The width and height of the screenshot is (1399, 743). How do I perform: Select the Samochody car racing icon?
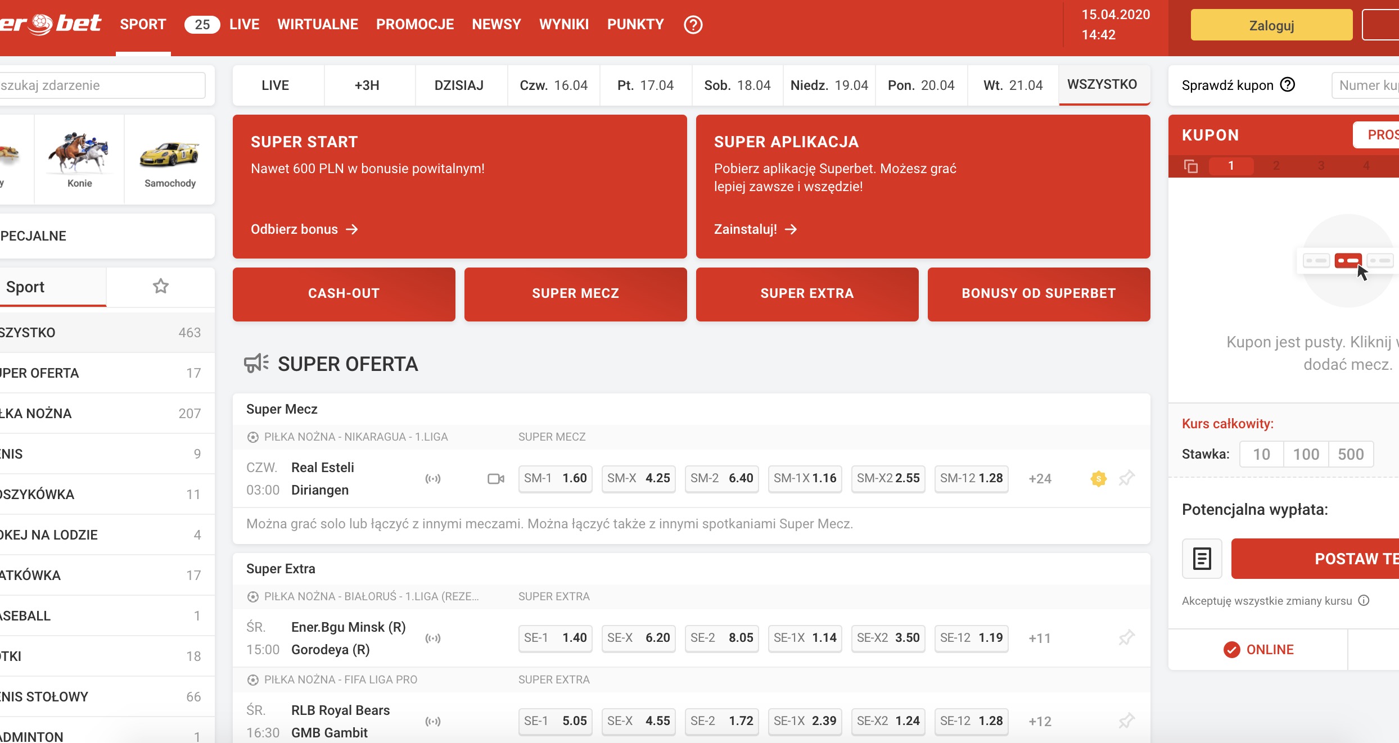pos(170,160)
